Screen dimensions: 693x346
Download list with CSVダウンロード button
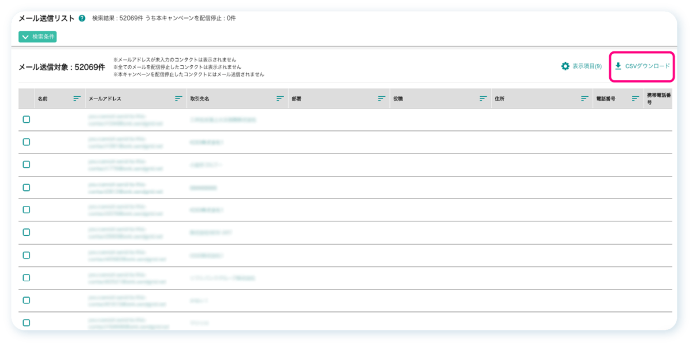(x=642, y=66)
